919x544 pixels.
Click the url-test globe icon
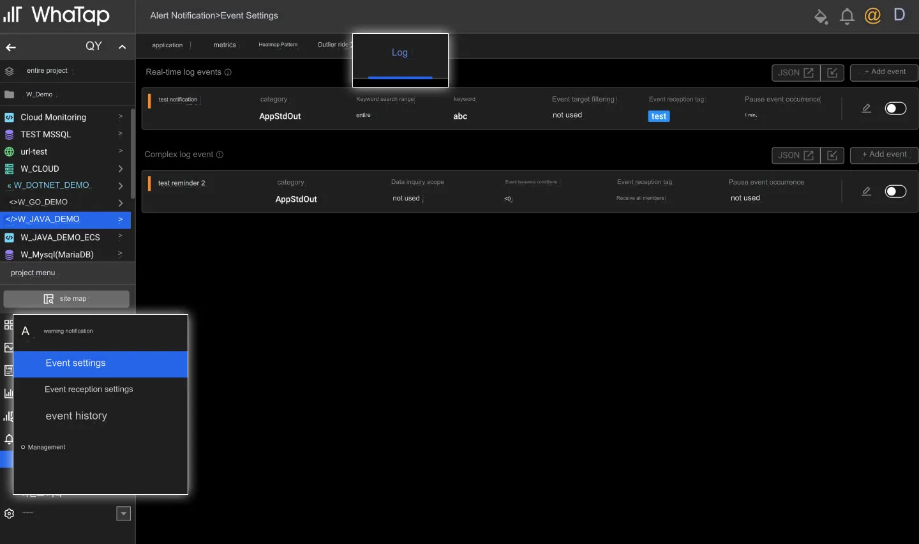[x=9, y=152]
